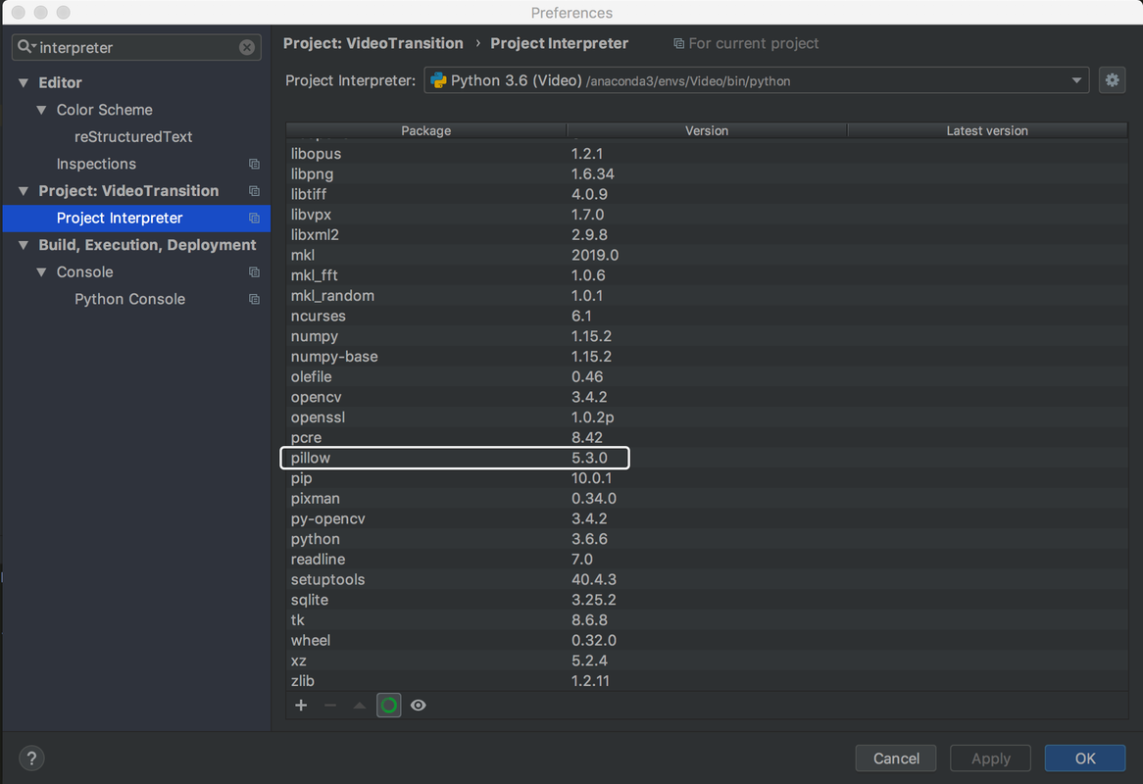Viewport: 1143px width, 784px height.
Task: Select the sqlite package row
Action: pyautogui.click(x=707, y=600)
